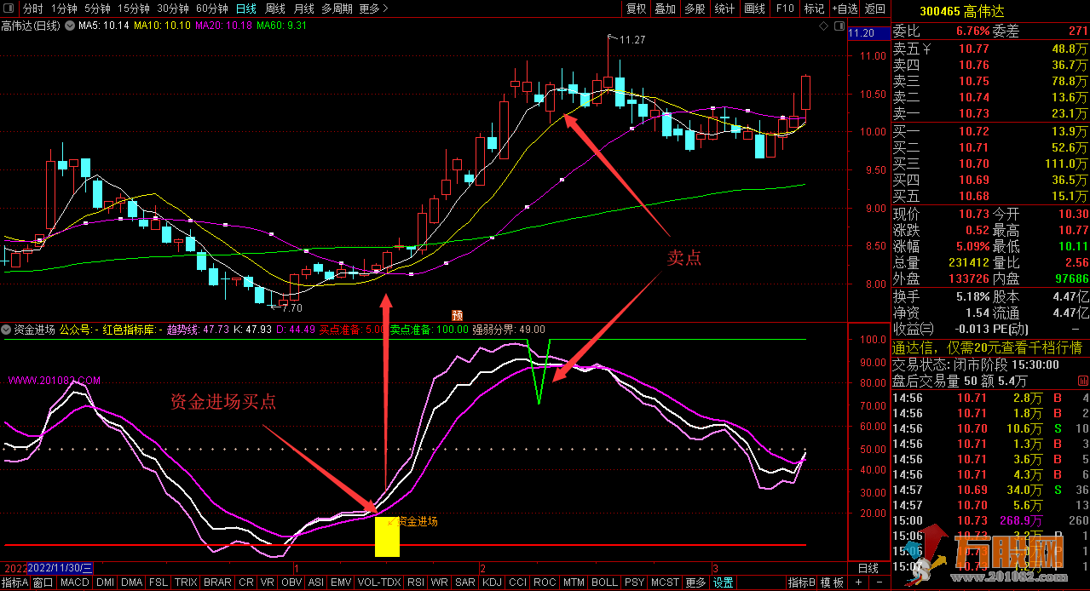Image resolution: width=1090 pixels, height=591 pixels.
Task: Toggle 多股 multi-stock view
Action: [x=695, y=9]
